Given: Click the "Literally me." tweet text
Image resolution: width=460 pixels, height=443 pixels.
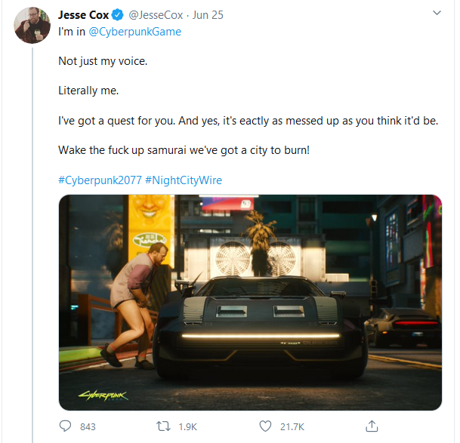Looking at the screenshot, I should [x=88, y=91].
